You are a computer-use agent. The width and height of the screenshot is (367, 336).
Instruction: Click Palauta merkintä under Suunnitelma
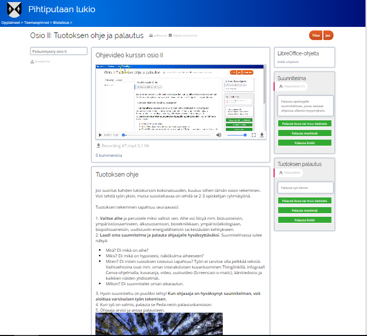coord(305,133)
